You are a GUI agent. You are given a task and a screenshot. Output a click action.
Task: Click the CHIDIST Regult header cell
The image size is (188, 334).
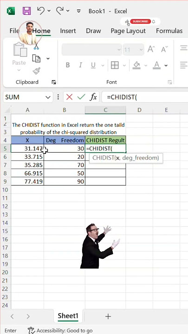105,140
